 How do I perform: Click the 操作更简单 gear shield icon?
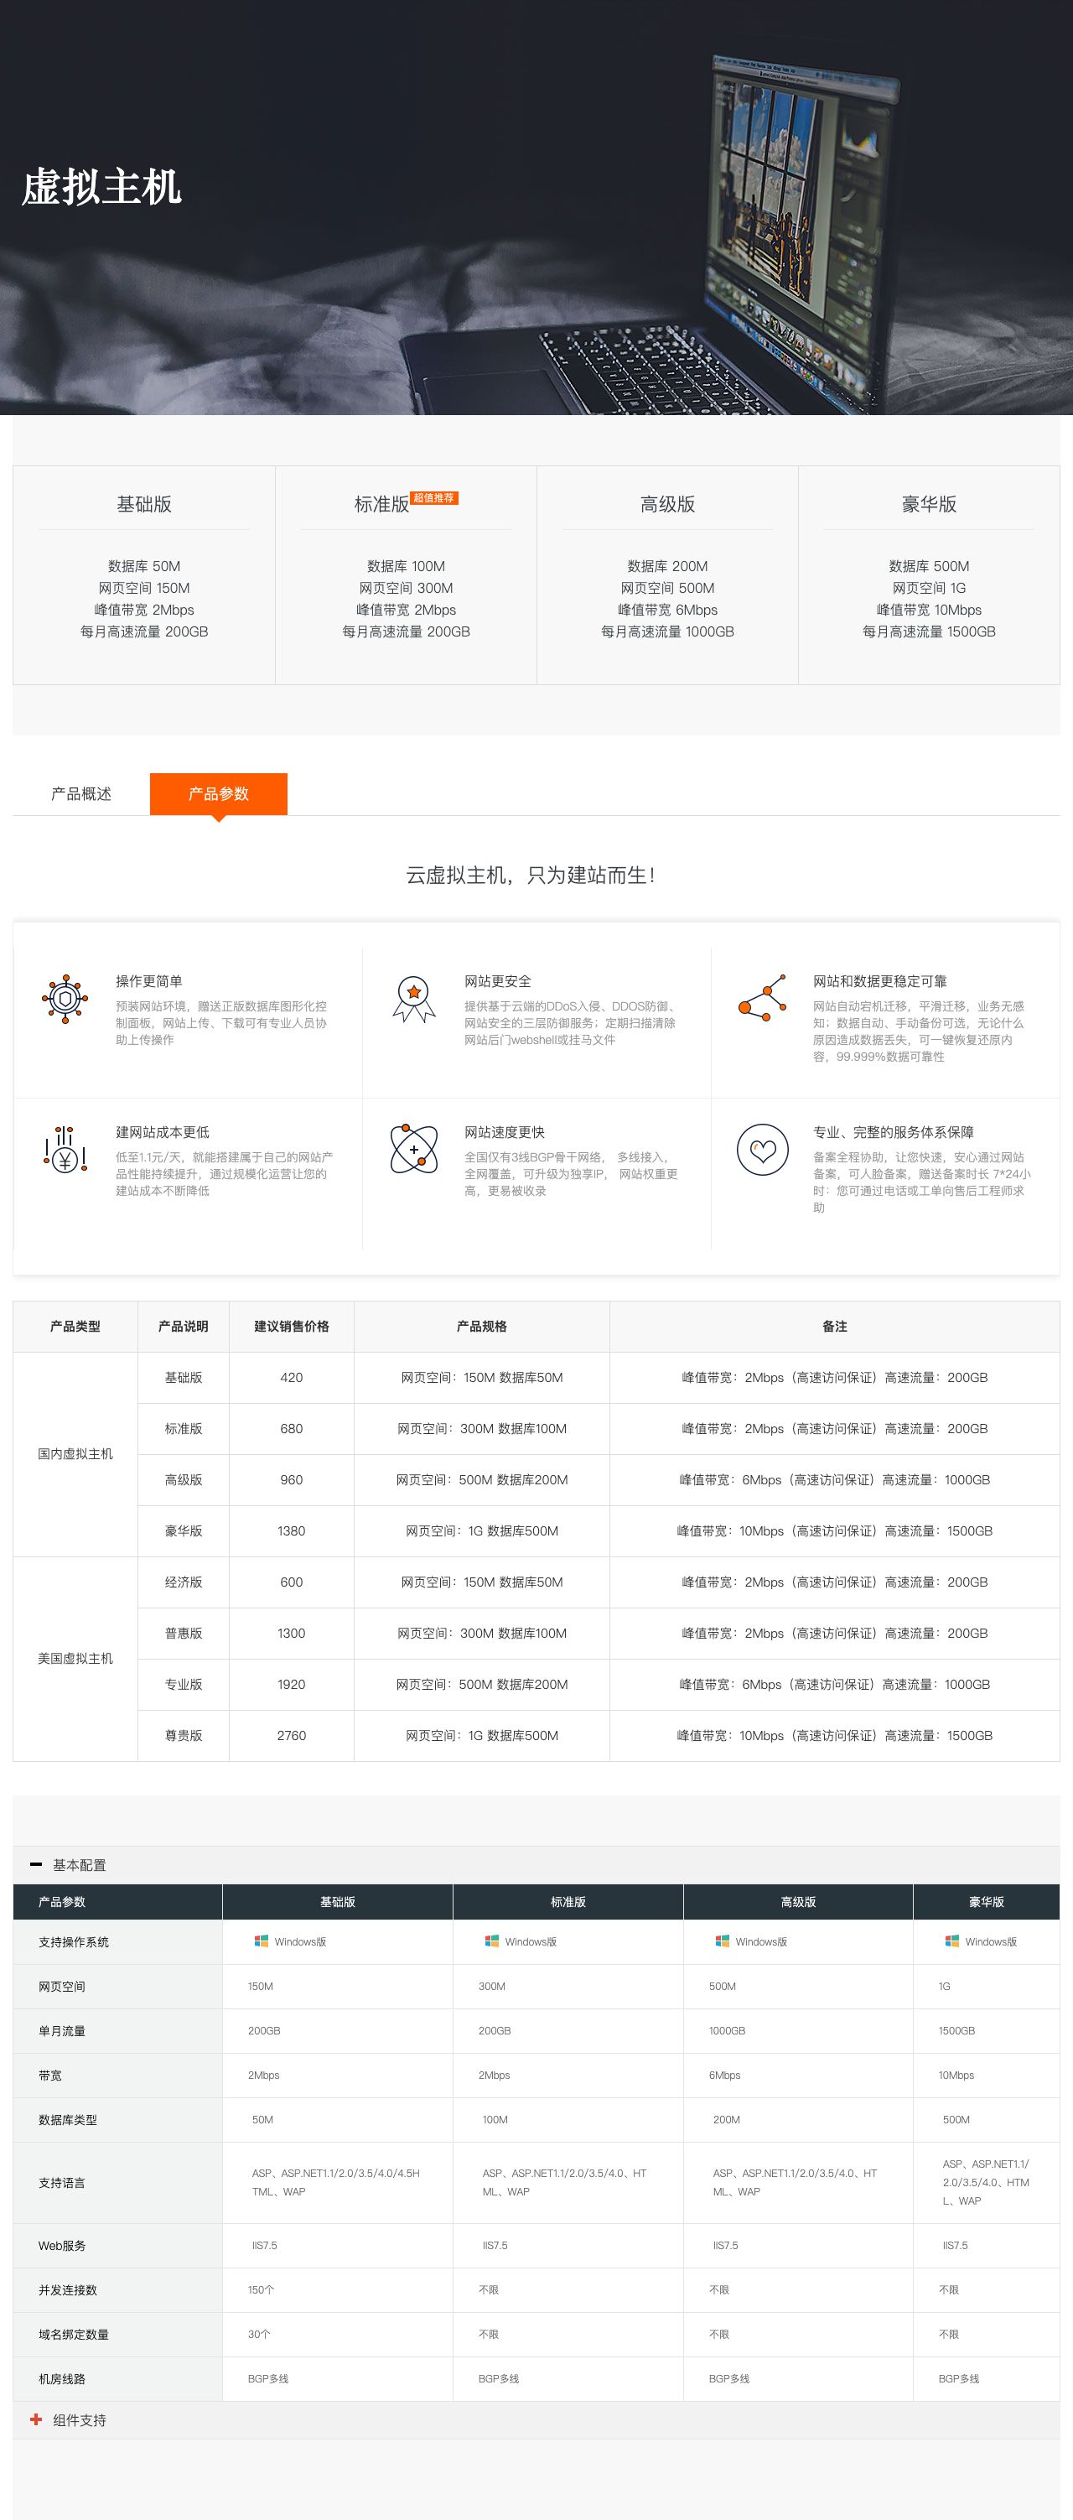point(65,999)
